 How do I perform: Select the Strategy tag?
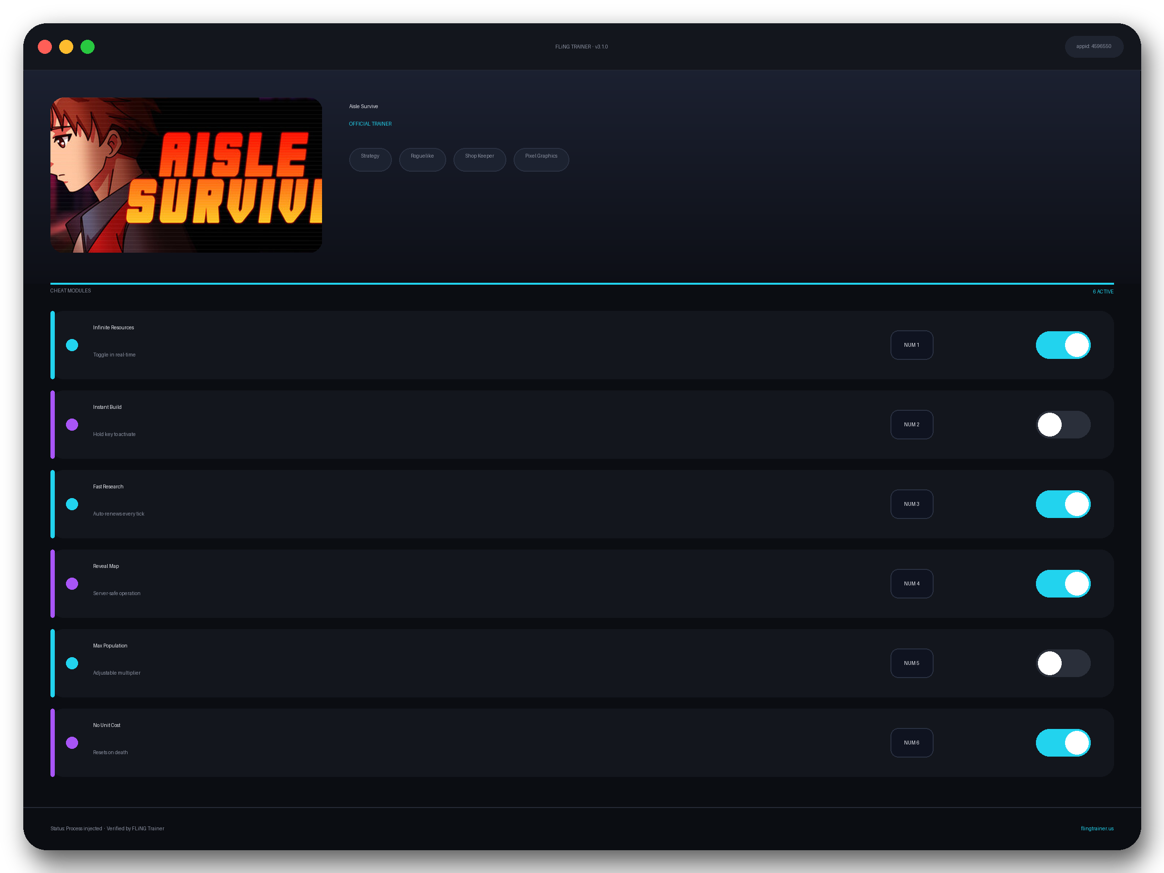(x=370, y=160)
